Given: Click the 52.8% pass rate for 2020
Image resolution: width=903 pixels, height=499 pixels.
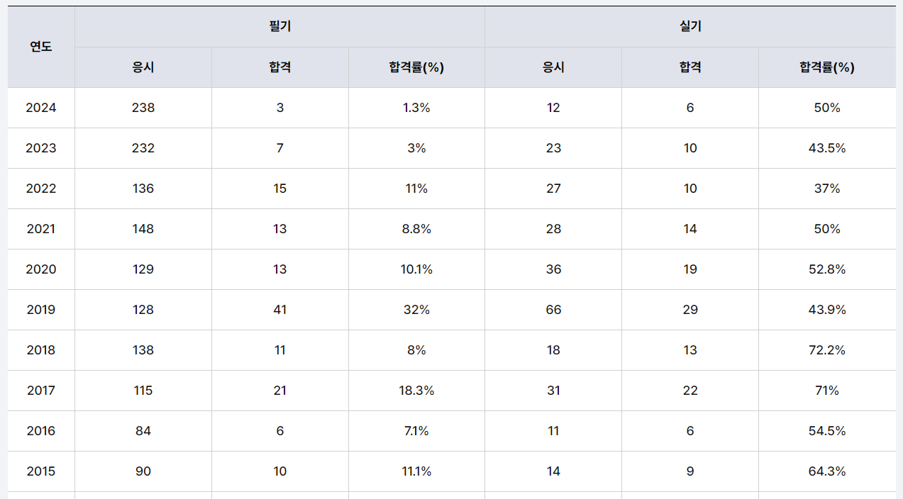Looking at the screenshot, I should 826,269.
